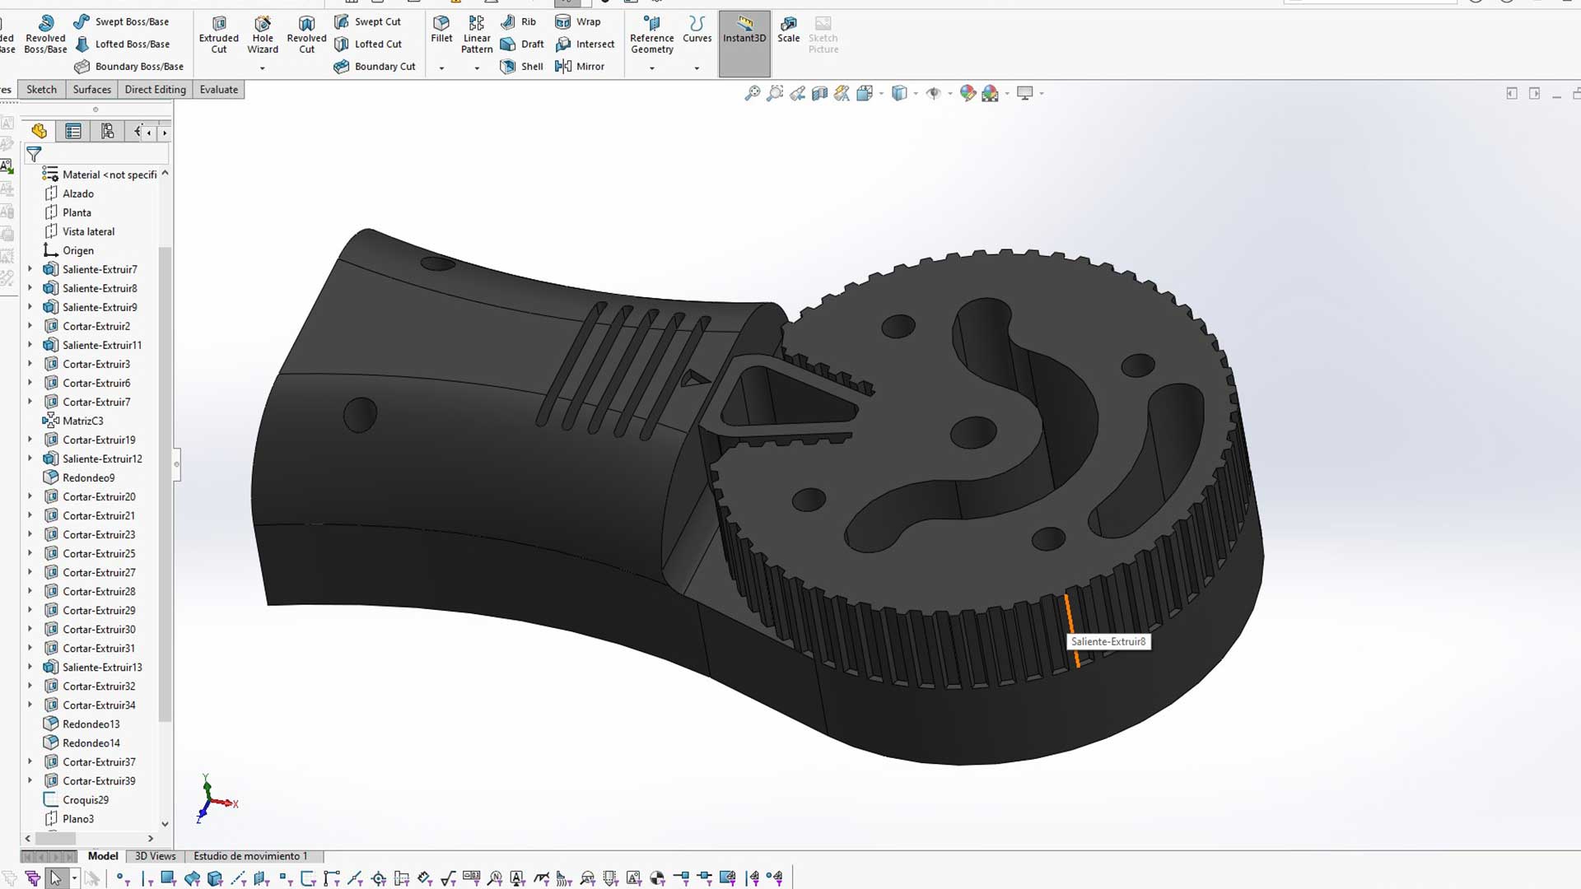Screen dimensions: 1581x889
Task: Open View Orientation dropdown arrow
Action: [x=881, y=94]
